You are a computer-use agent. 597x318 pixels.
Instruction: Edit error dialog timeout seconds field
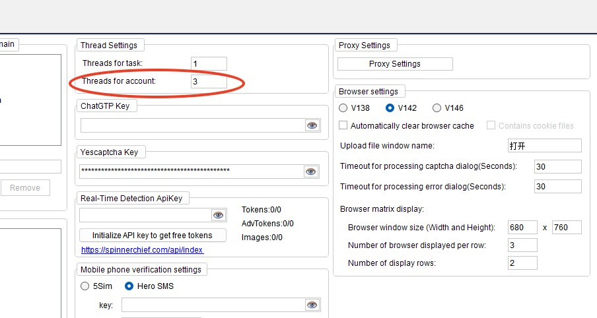coord(558,187)
